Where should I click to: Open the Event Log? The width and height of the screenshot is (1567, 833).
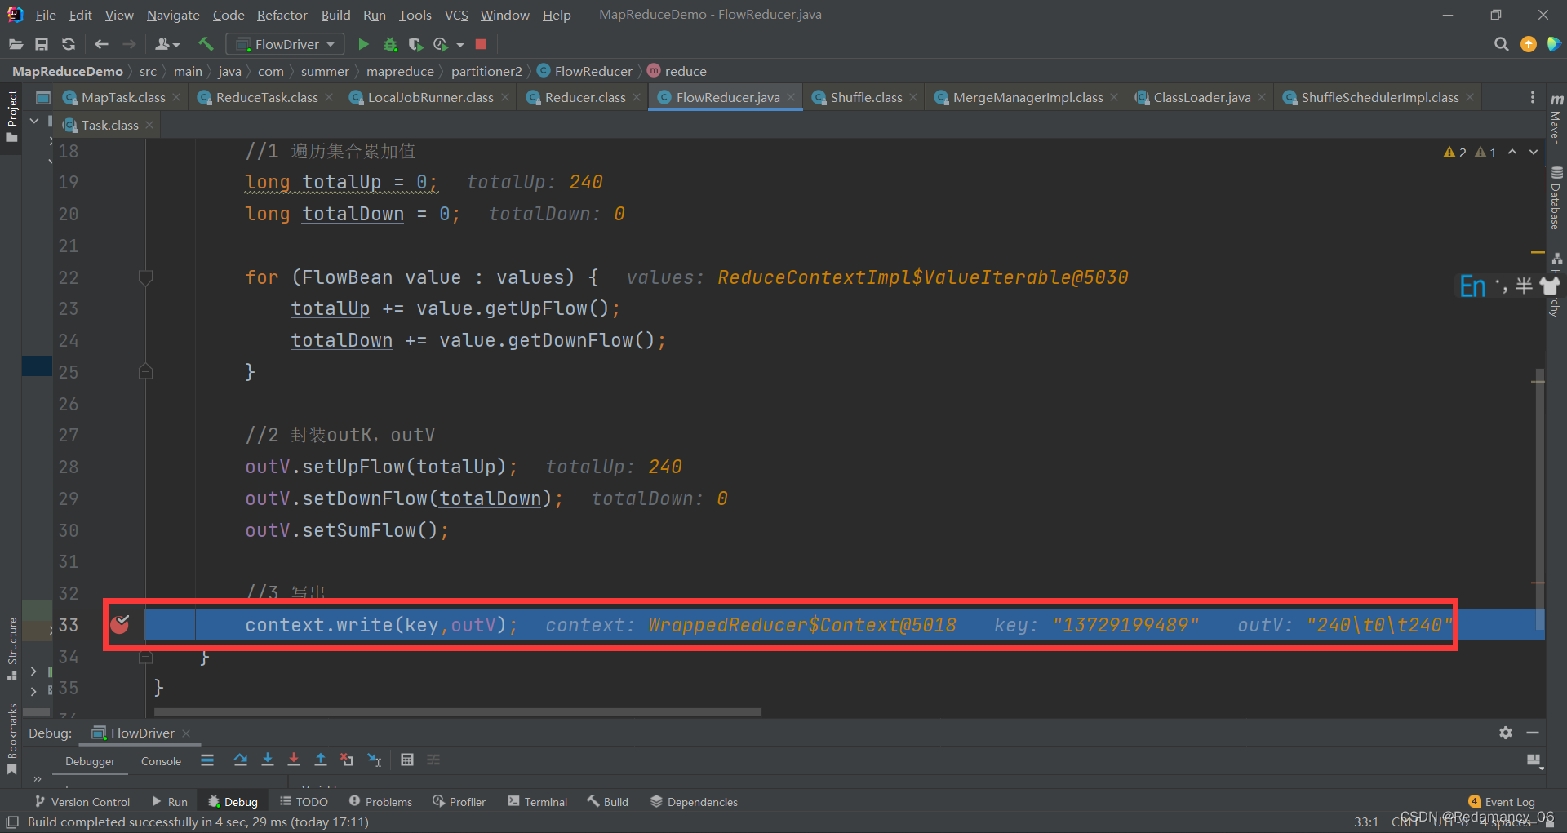1502,802
